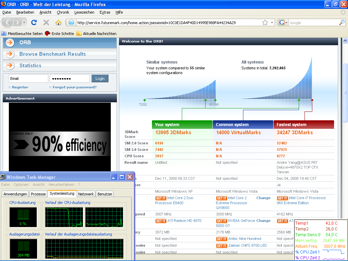Switch to Anwendungen tab in Task-Manager

(x=15, y=194)
